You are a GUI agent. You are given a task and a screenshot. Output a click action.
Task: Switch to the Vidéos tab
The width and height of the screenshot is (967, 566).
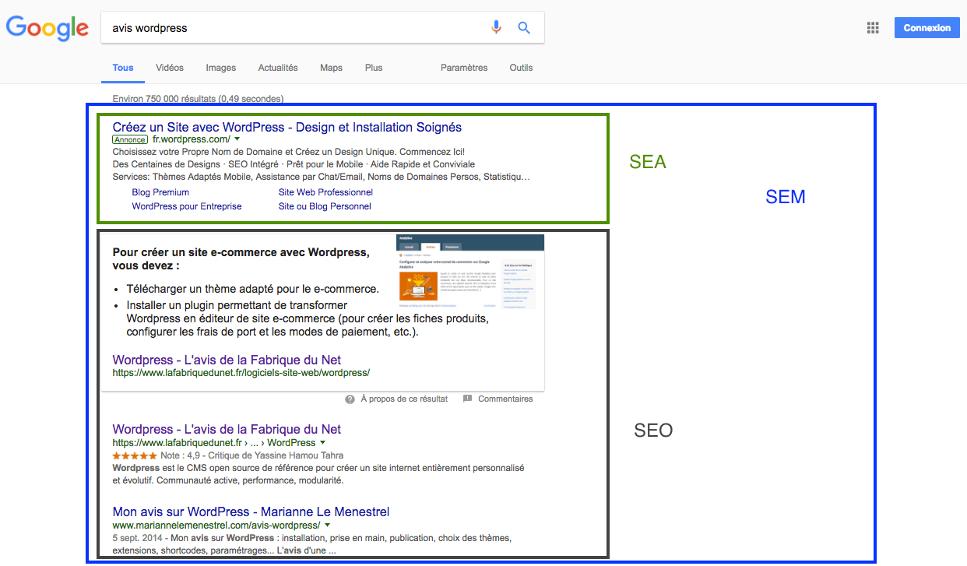(170, 68)
